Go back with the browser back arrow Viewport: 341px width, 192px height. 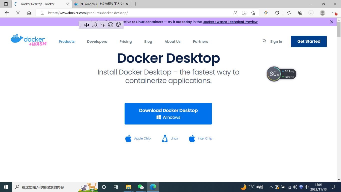pyautogui.click(x=7, y=13)
